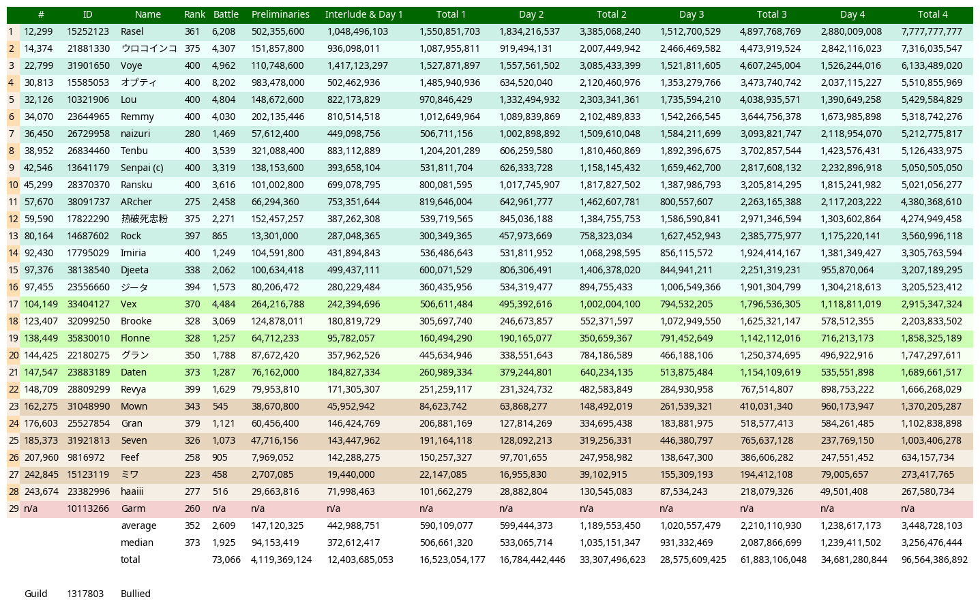Click the average row label
980x610 pixels.
pos(138,525)
